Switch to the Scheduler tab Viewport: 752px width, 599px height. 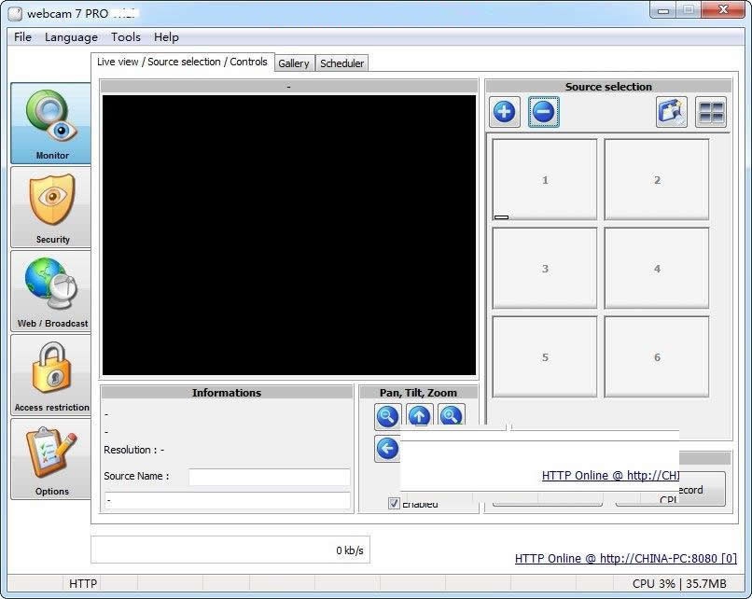[x=341, y=63]
